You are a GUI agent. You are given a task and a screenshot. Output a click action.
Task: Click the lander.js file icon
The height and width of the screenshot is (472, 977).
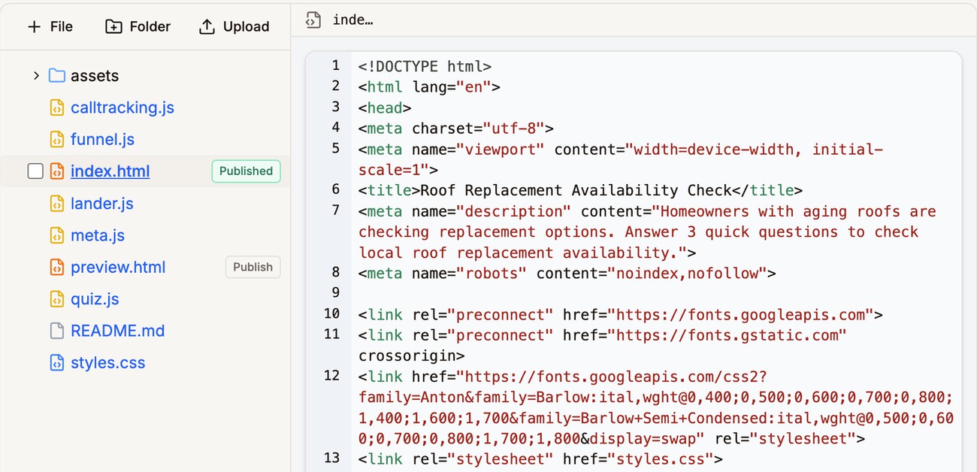[57, 204]
